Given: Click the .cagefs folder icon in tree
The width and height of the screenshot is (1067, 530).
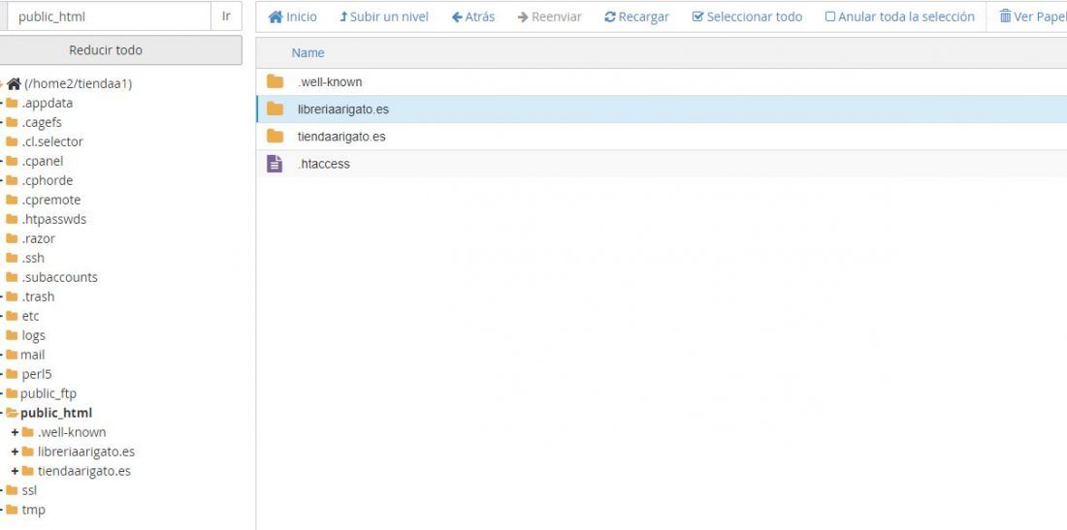Looking at the screenshot, I should pos(12,123).
